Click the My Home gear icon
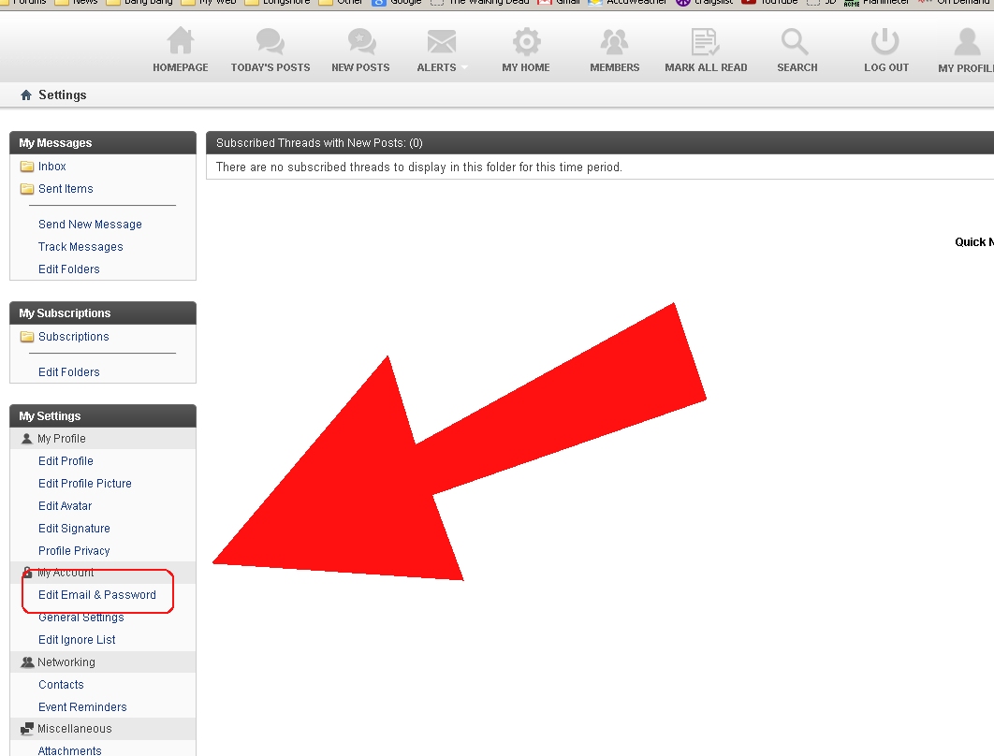 (x=526, y=42)
